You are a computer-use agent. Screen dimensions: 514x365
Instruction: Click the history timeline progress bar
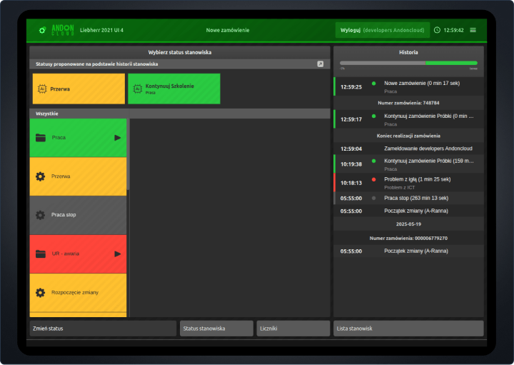pos(408,64)
